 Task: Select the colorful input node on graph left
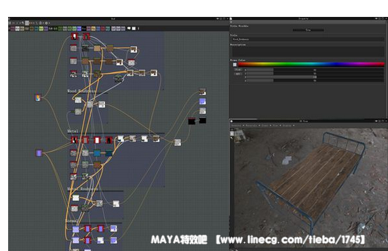[37, 97]
